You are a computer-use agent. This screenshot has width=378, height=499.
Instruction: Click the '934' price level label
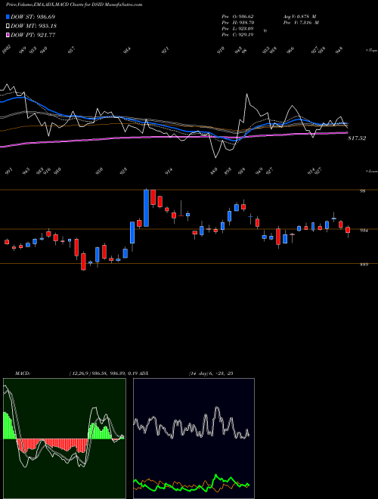[364, 231]
